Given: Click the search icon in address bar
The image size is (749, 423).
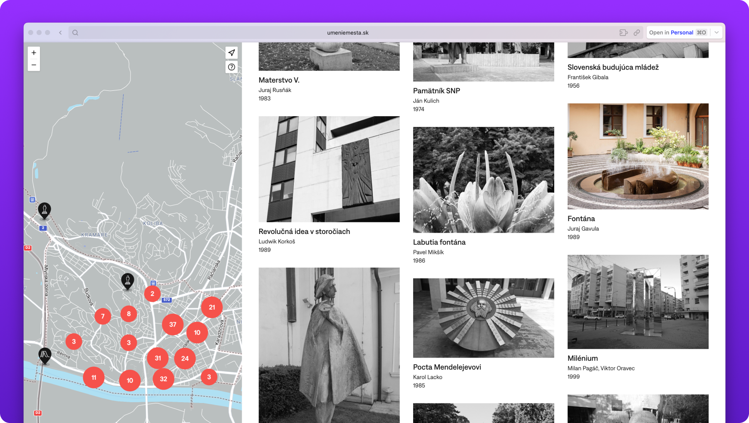Looking at the screenshot, I should 75,32.
